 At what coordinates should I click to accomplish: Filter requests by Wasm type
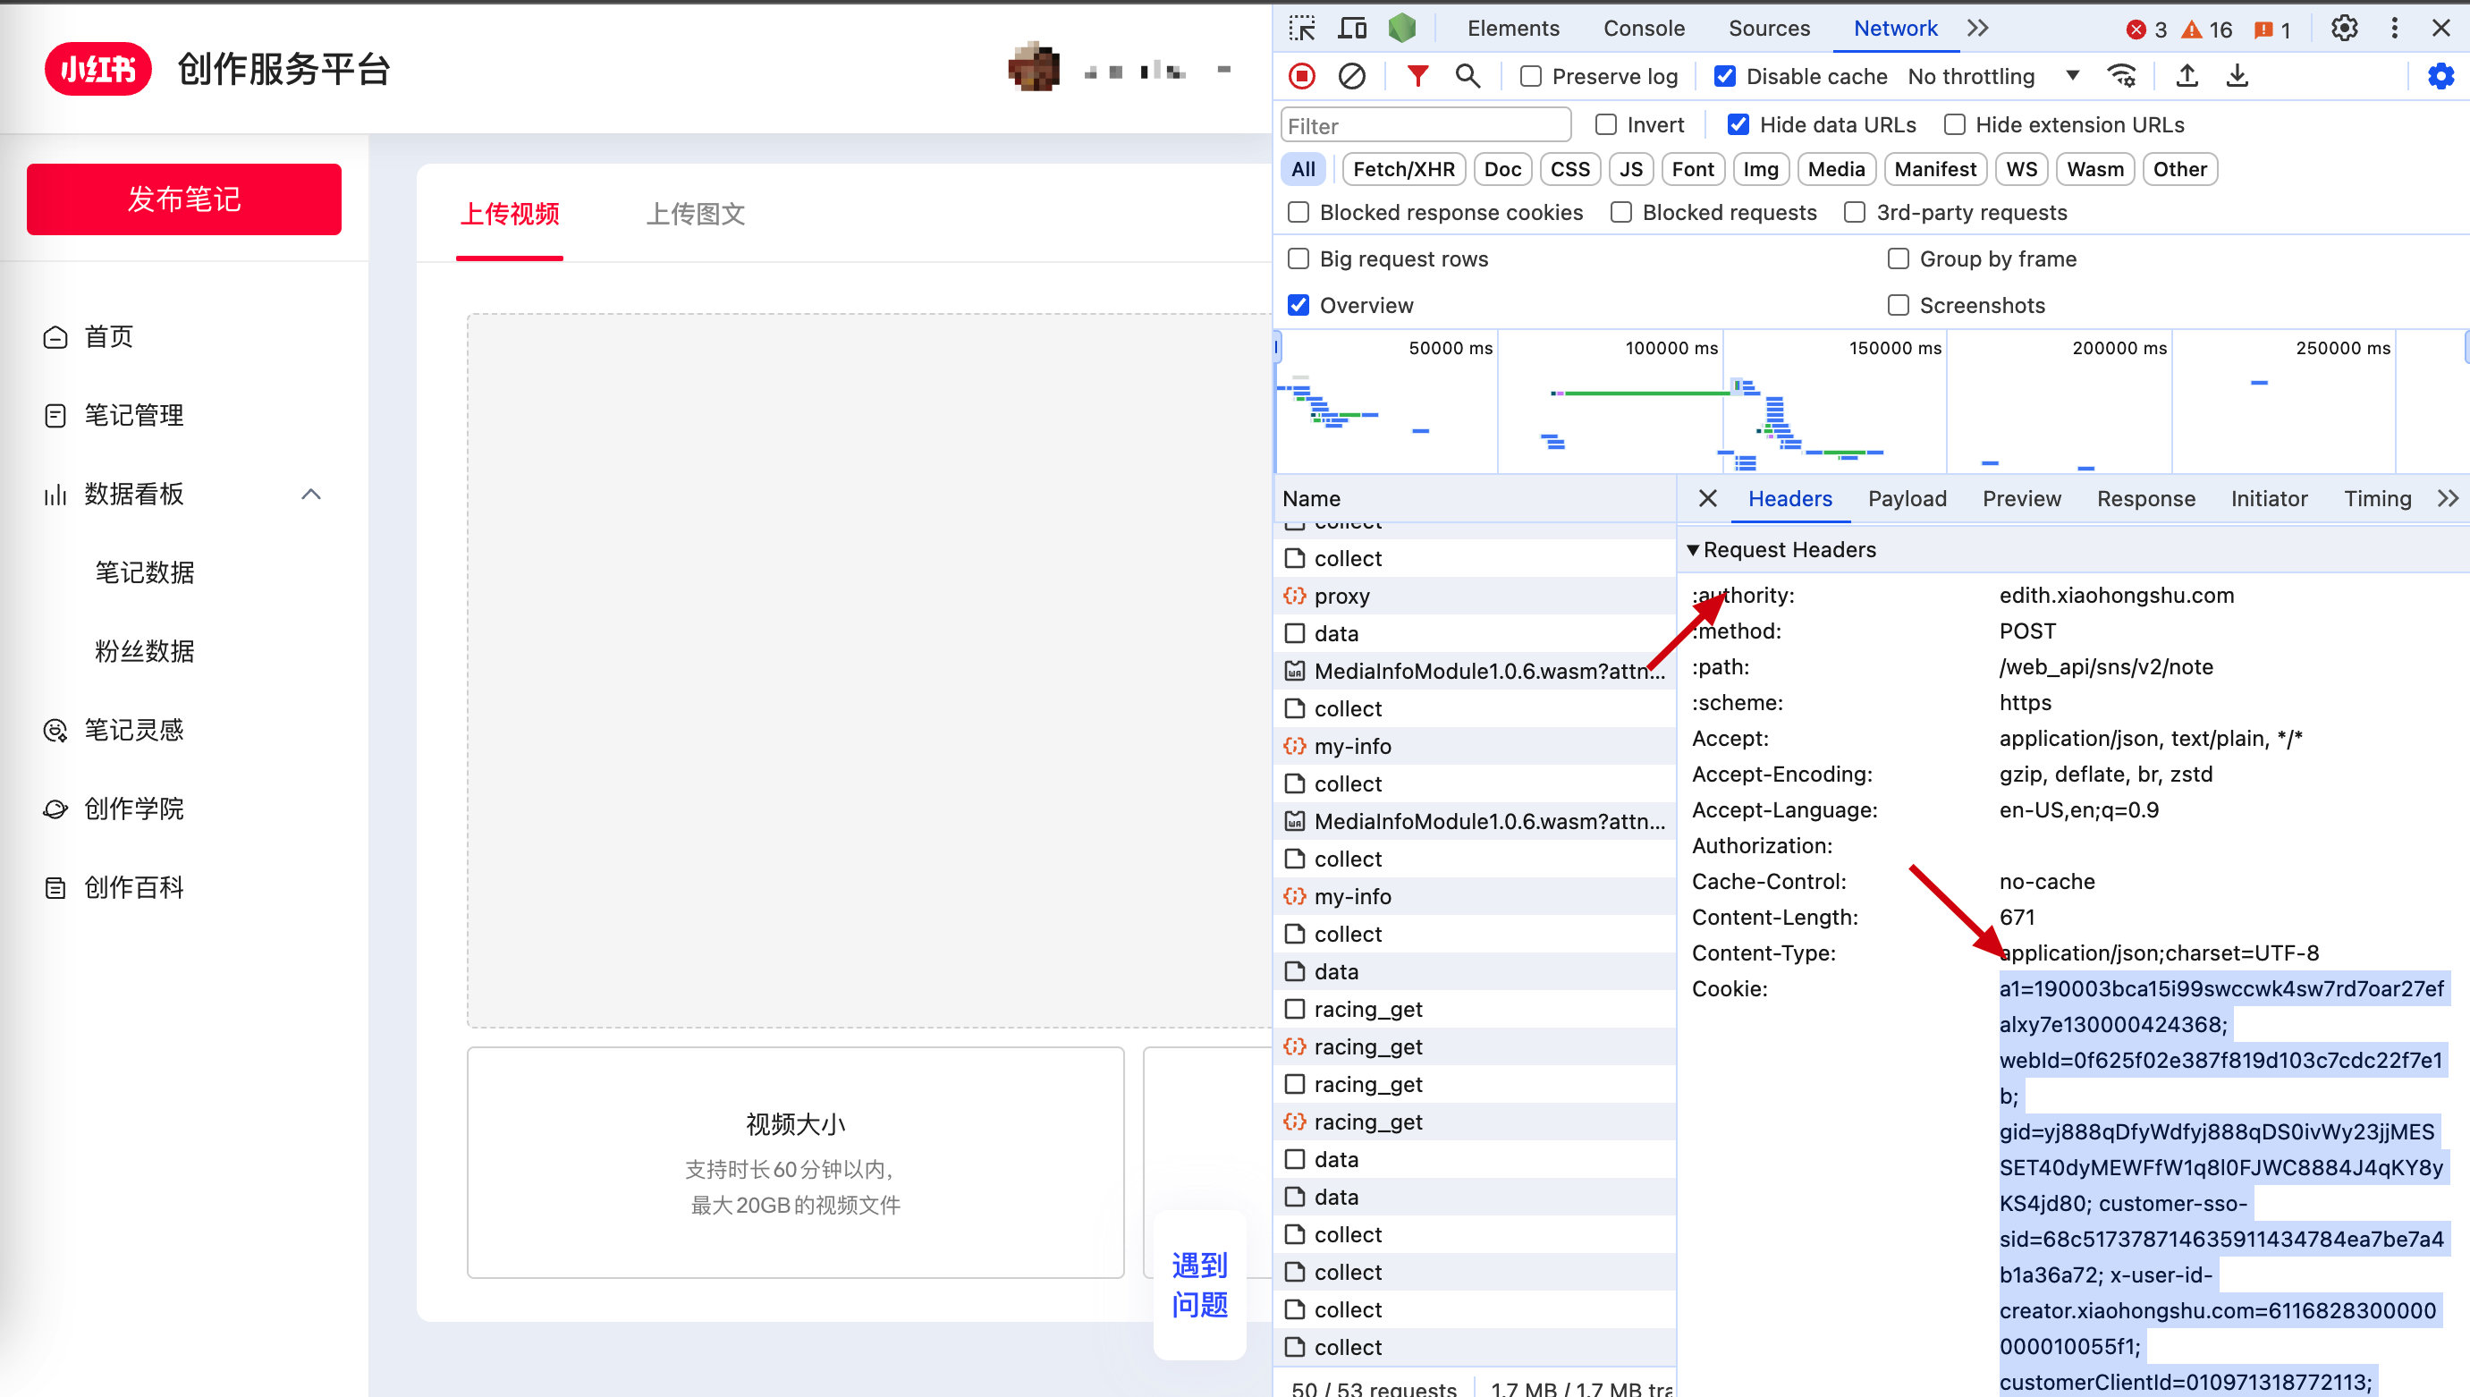point(2095,169)
